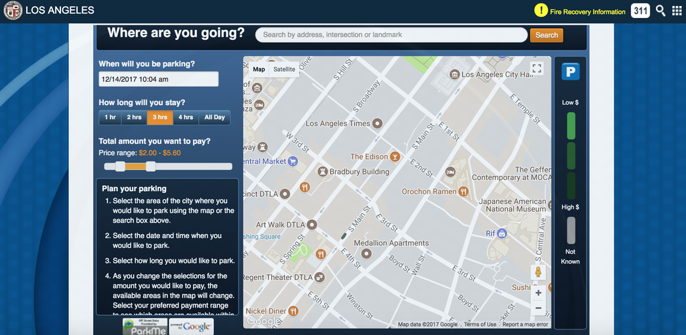Image resolution: width=686 pixels, height=335 pixels.
Task: Click The Edison cocktail bar marker
Action: [395, 156]
